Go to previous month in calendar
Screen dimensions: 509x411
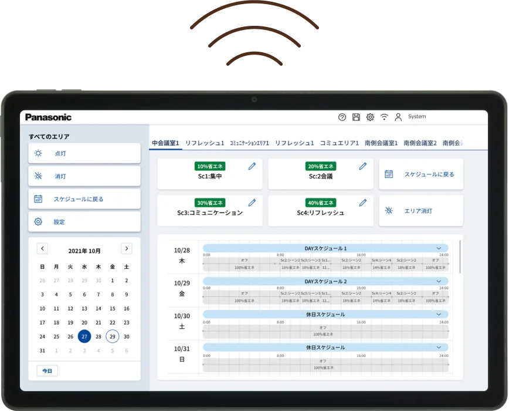pyautogui.click(x=43, y=248)
